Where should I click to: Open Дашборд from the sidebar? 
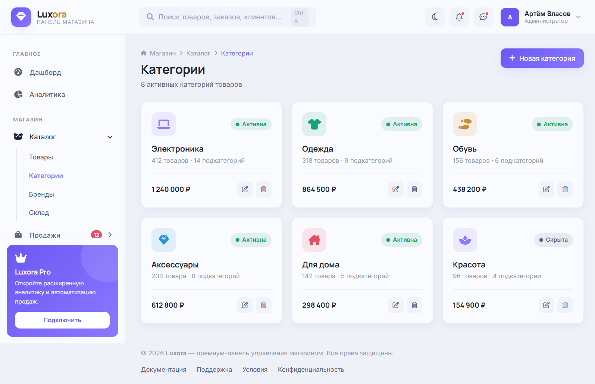click(62, 72)
